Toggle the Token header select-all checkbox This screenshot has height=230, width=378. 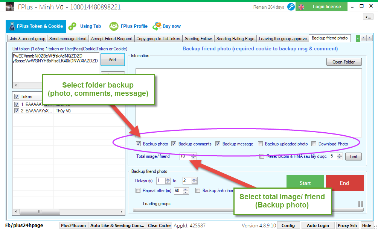pos(17,97)
